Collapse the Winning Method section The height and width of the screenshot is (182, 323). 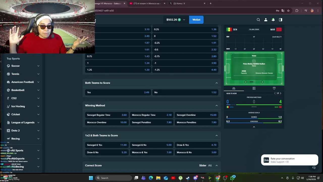(x=217, y=105)
